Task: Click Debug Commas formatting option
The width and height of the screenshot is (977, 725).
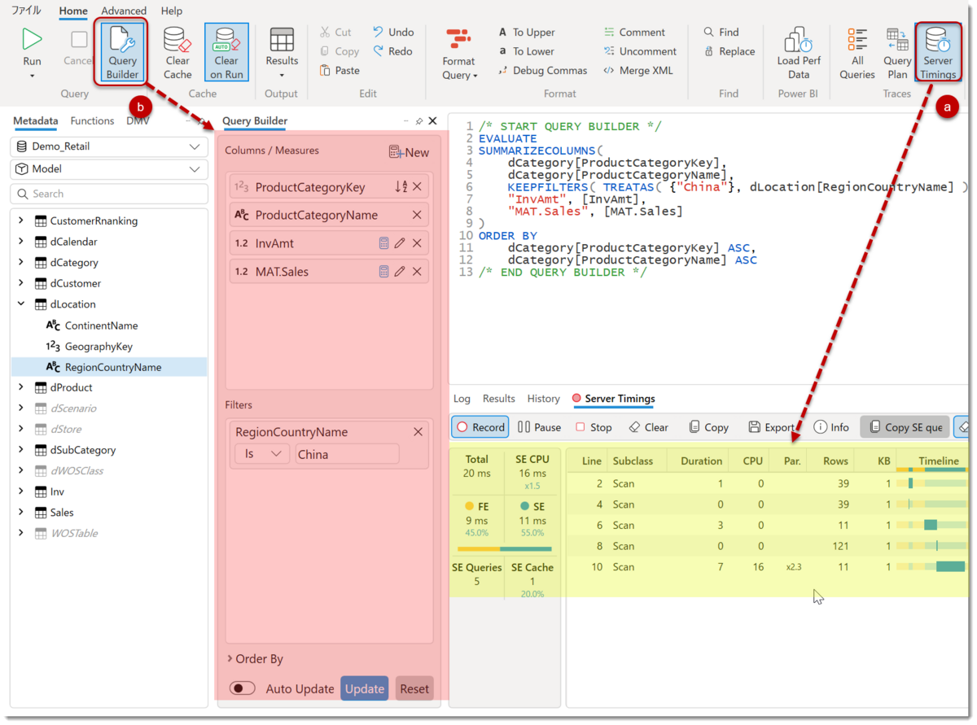Action: pos(542,71)
